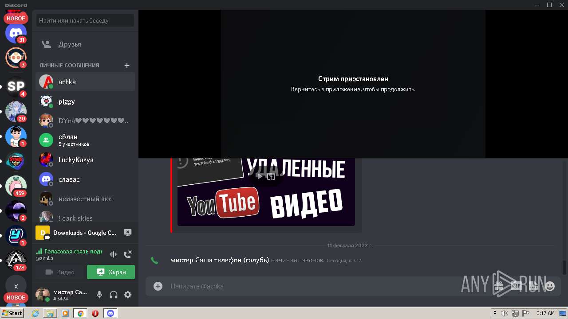568x319 pixels.
Task: Open the media player taskbar icon
Action: coord(65,313)
